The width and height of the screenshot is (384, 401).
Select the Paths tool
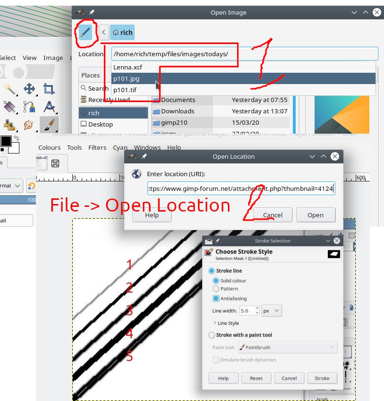point(29,107)
